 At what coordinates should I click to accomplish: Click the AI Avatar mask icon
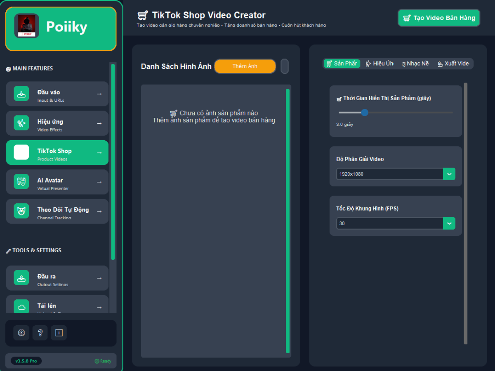tap(21, 182)
